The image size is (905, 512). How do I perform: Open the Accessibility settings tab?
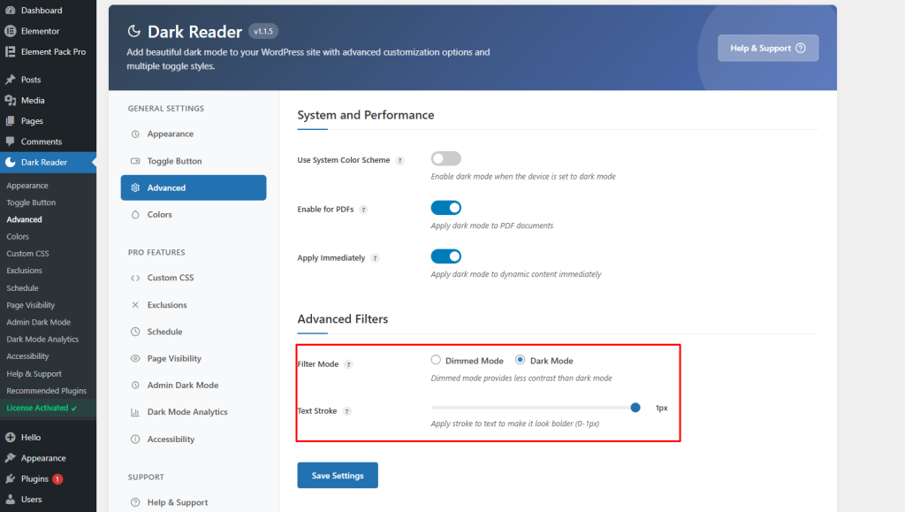tap(194, 439)
